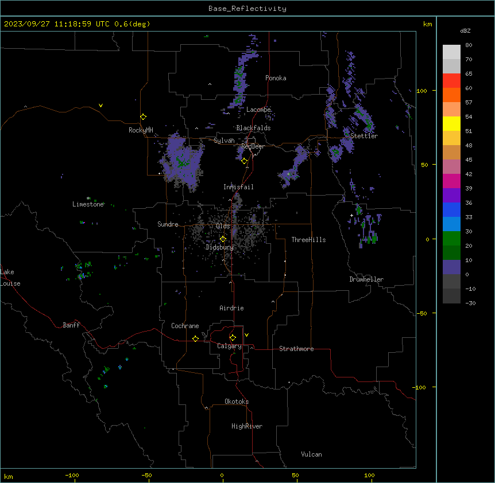
Task: Click the Lake Louise label
Action: coord(10,278)
